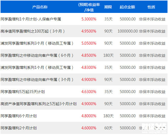Screen dimensions: 168x135
Task: Select the 4.8500% yield value
Action: 89,55
